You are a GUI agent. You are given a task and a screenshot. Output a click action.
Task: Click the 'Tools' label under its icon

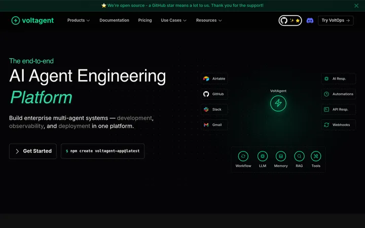coord(316,166)
